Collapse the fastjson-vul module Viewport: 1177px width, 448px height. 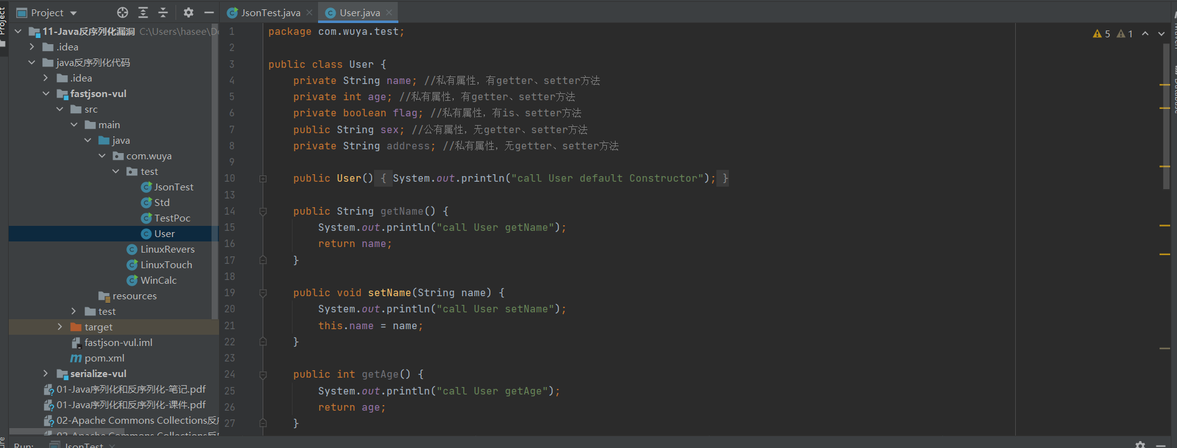(x=46, y=93)
